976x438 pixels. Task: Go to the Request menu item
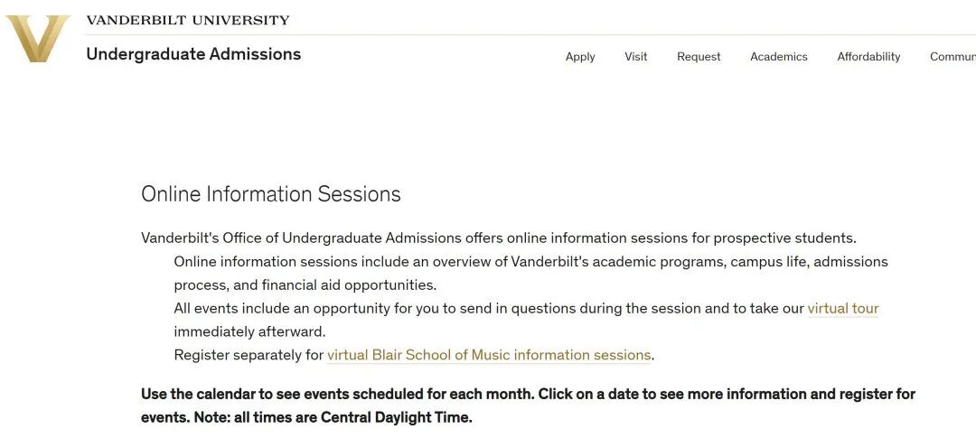click(699, 57)
